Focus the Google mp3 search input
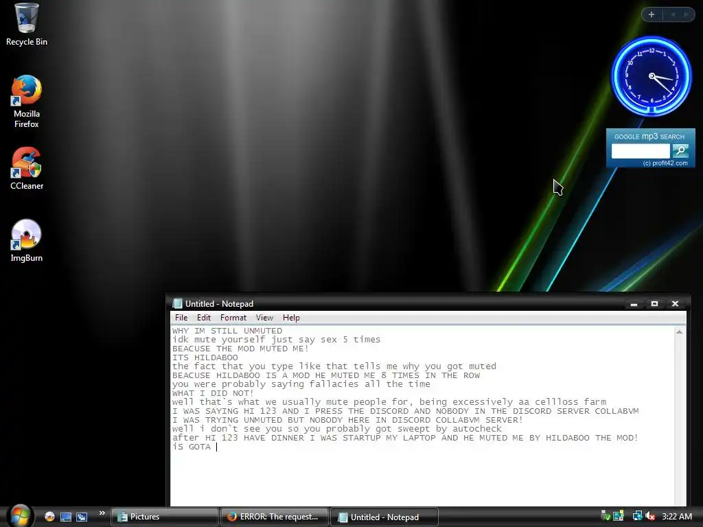 641,151
